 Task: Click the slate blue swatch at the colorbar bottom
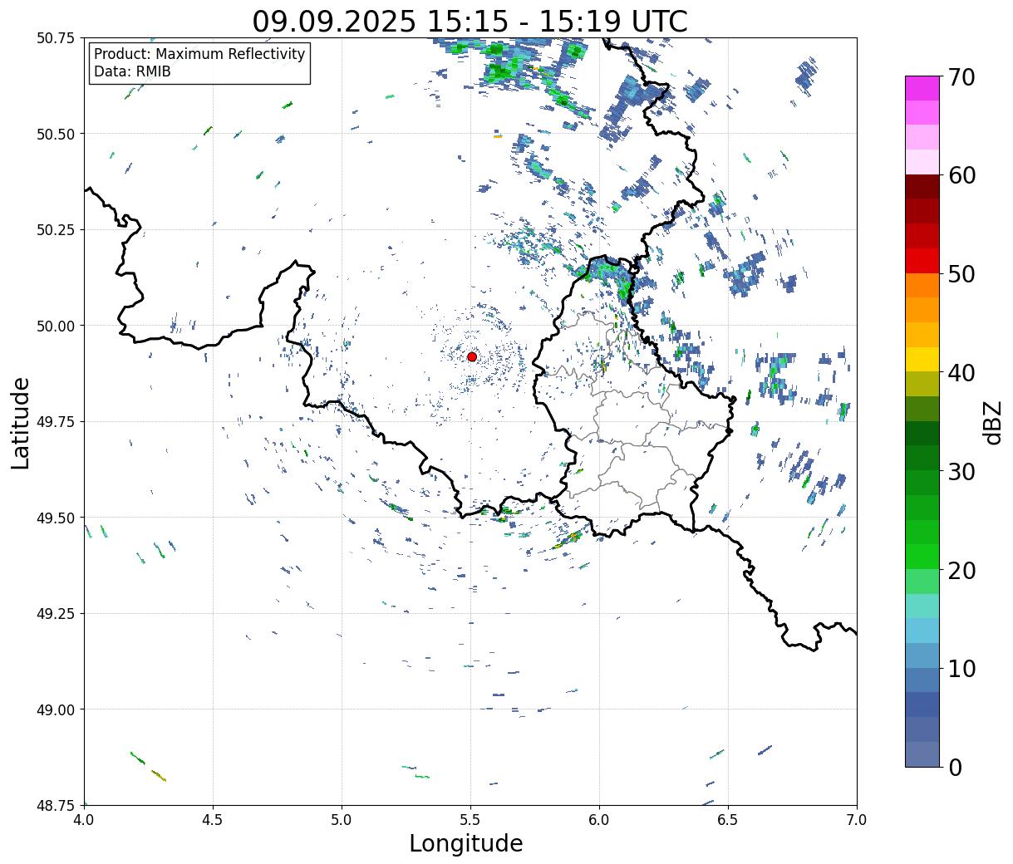(x=922, y=754)
